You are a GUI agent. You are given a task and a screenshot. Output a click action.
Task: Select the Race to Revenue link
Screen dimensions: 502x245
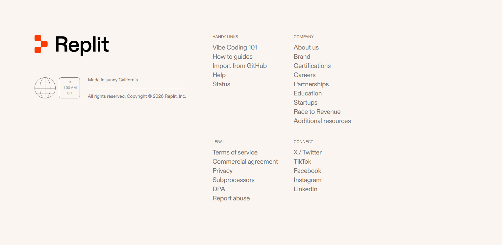point(317,112)
